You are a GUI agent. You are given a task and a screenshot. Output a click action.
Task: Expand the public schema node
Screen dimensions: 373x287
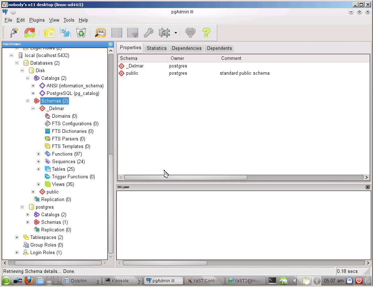[33, 192]
